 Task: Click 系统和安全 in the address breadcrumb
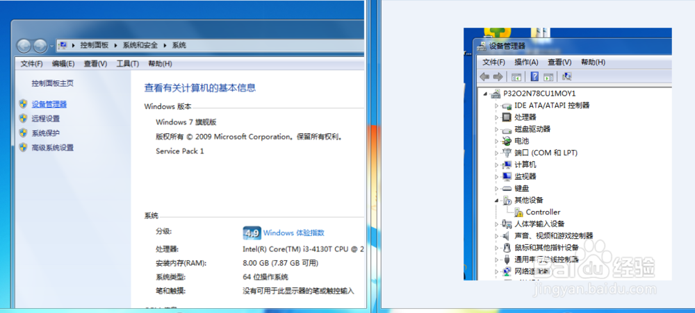click(140, 45)
